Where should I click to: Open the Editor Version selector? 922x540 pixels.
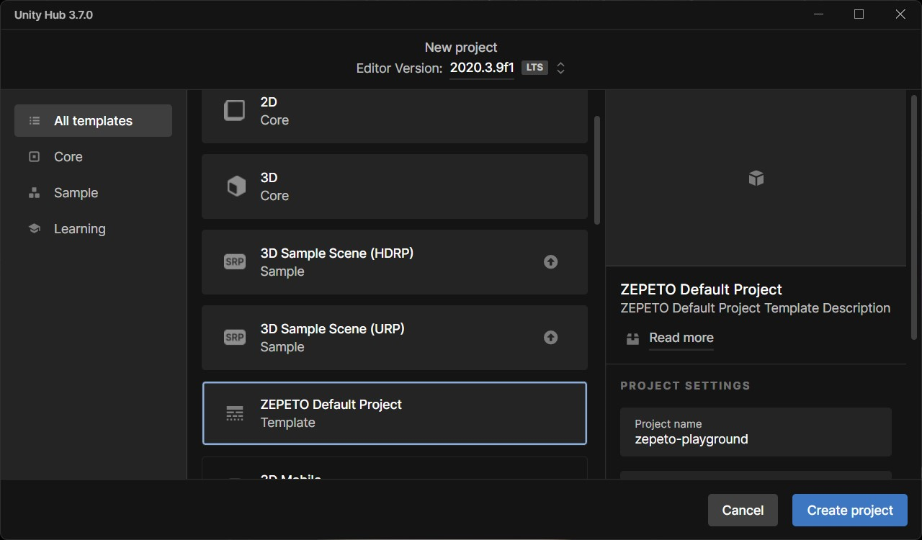[482, 68]
